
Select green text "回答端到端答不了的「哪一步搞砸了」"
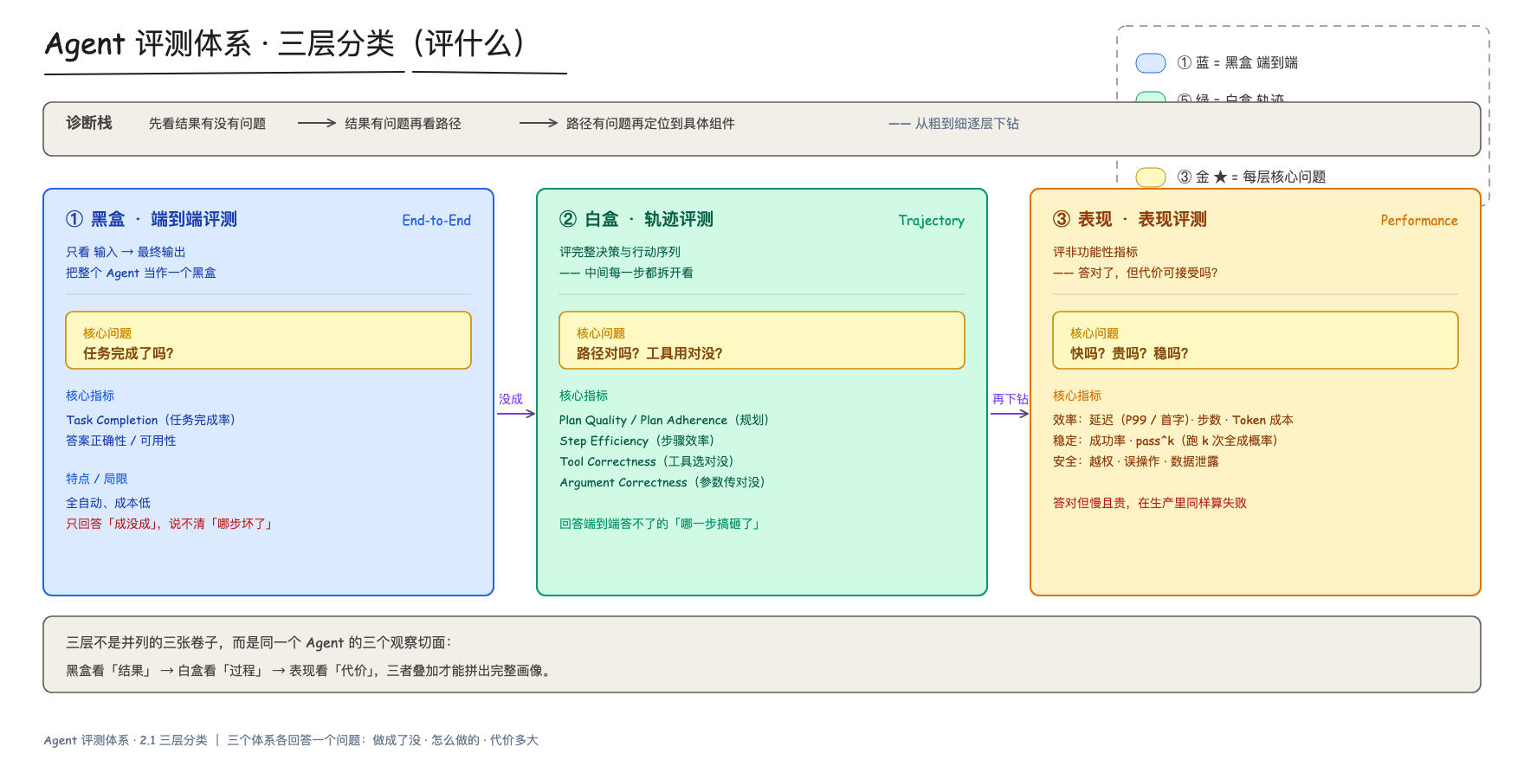(x=662, y=524)
